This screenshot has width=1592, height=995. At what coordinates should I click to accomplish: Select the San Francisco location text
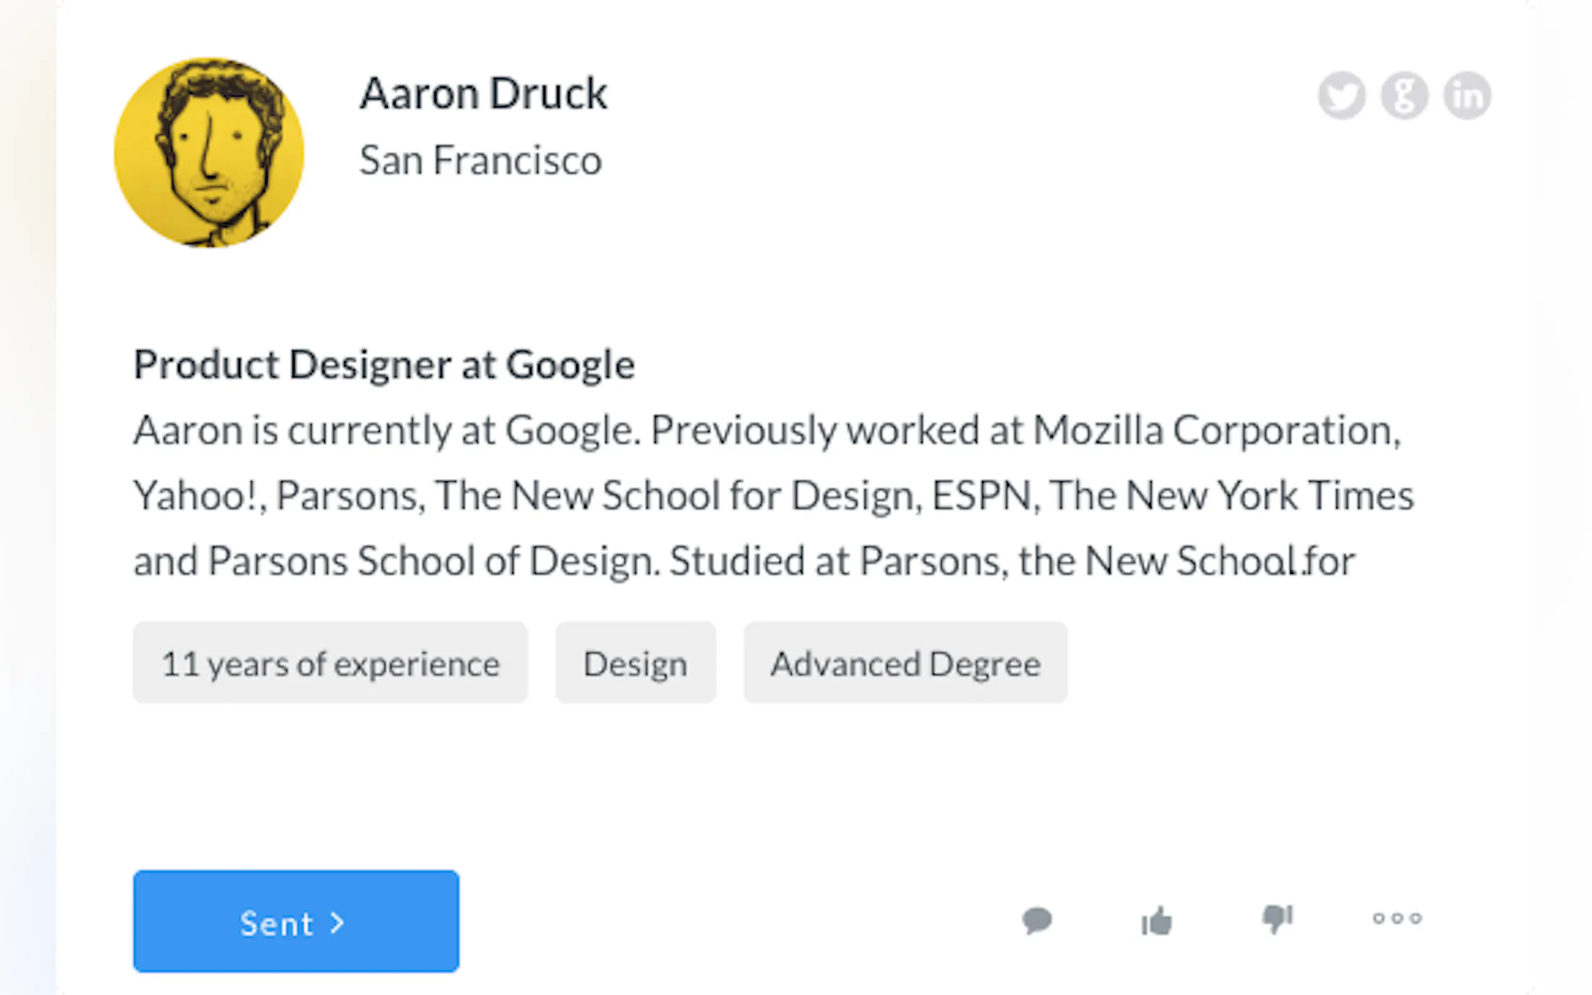point(481,160)
